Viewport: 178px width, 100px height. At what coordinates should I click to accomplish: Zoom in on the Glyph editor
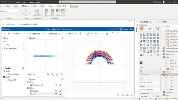pos(48,74)
